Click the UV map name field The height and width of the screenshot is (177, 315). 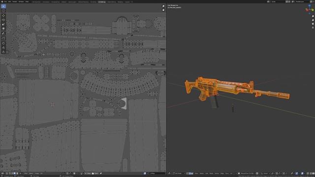157,174
